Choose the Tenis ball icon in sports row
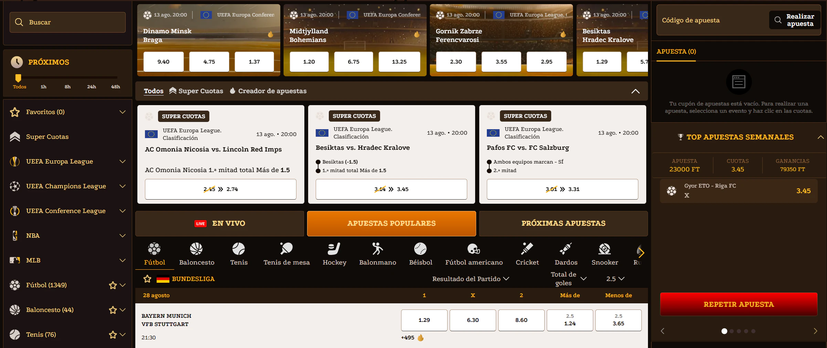This screenshot has height=348, width=827. (239, 249)
